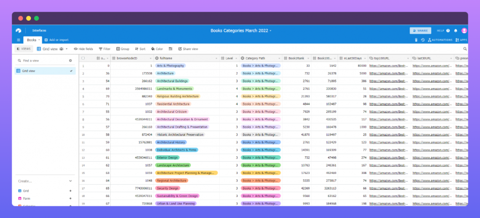Click the fullName field type icon
The width and height of the screenshot is (480, 218).
point(157,58)
